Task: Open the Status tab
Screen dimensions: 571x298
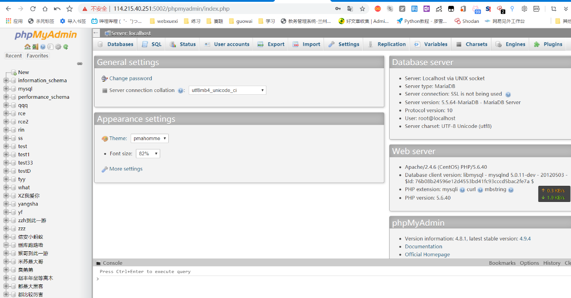Action: [183, 44]
